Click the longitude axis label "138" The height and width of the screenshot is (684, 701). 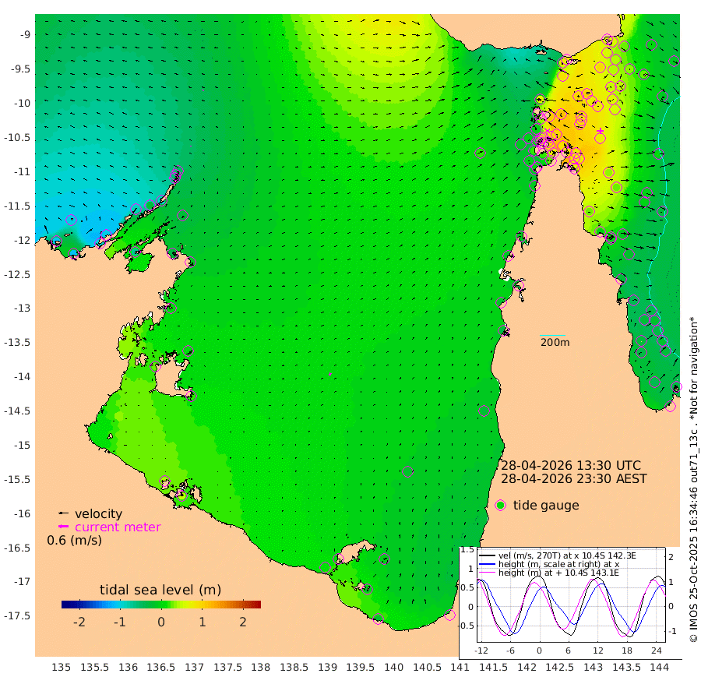(x=261, y=668)
